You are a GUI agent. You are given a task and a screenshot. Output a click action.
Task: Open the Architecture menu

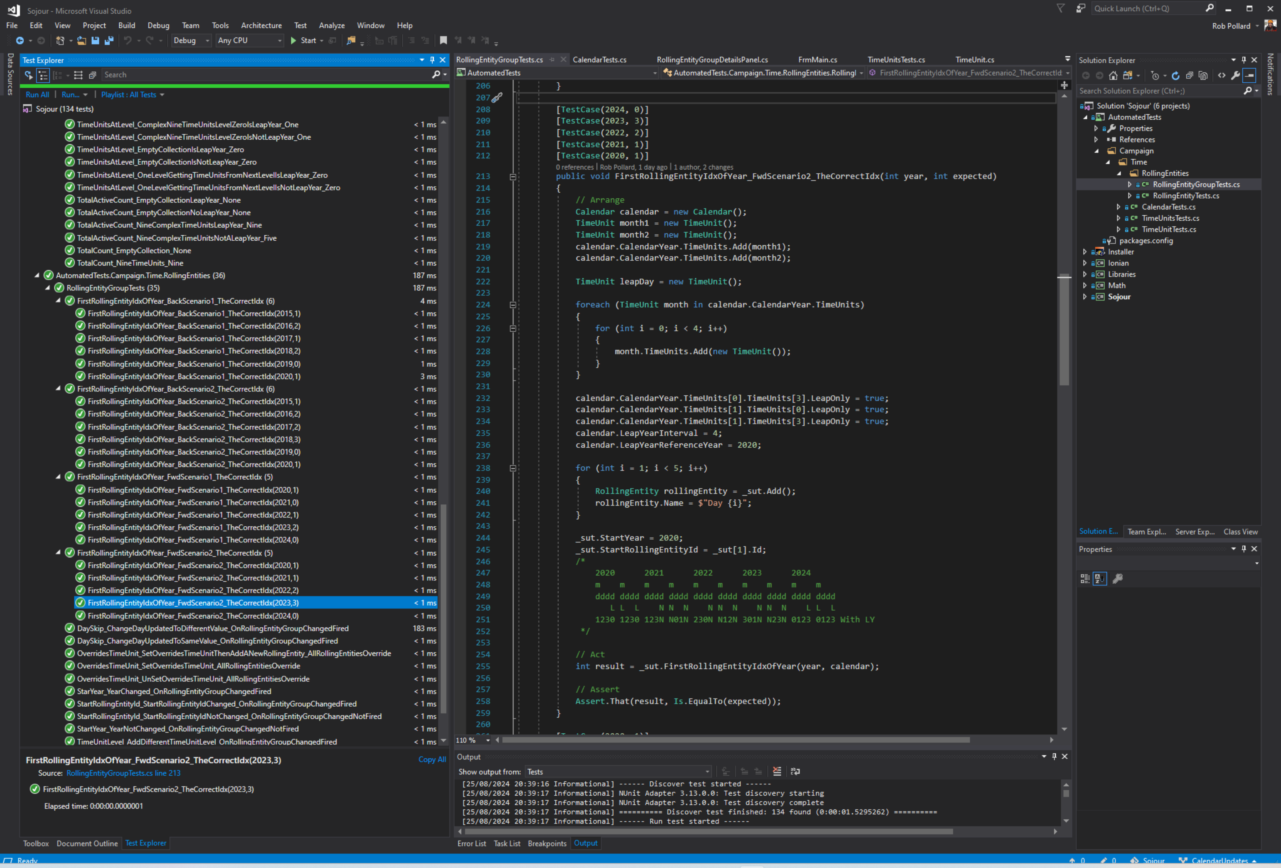tap(261, 25)
